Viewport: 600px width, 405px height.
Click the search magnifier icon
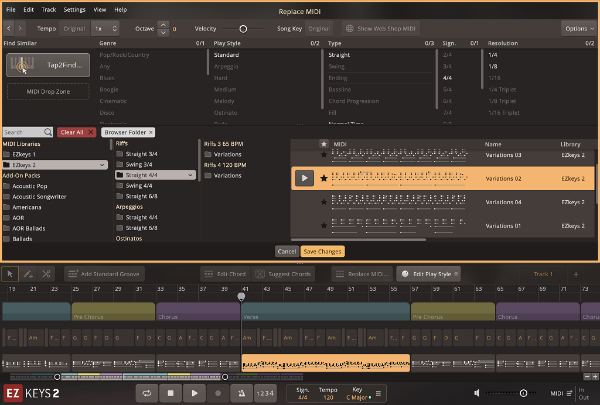tap(48, 132)
